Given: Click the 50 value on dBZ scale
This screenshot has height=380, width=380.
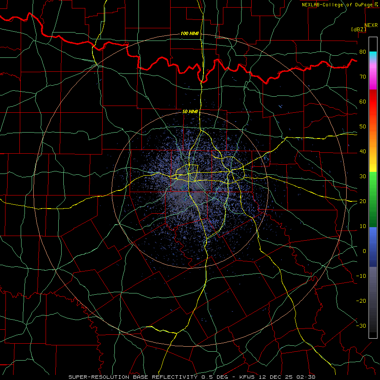Looking at the screenshot, I should point(363,127).
